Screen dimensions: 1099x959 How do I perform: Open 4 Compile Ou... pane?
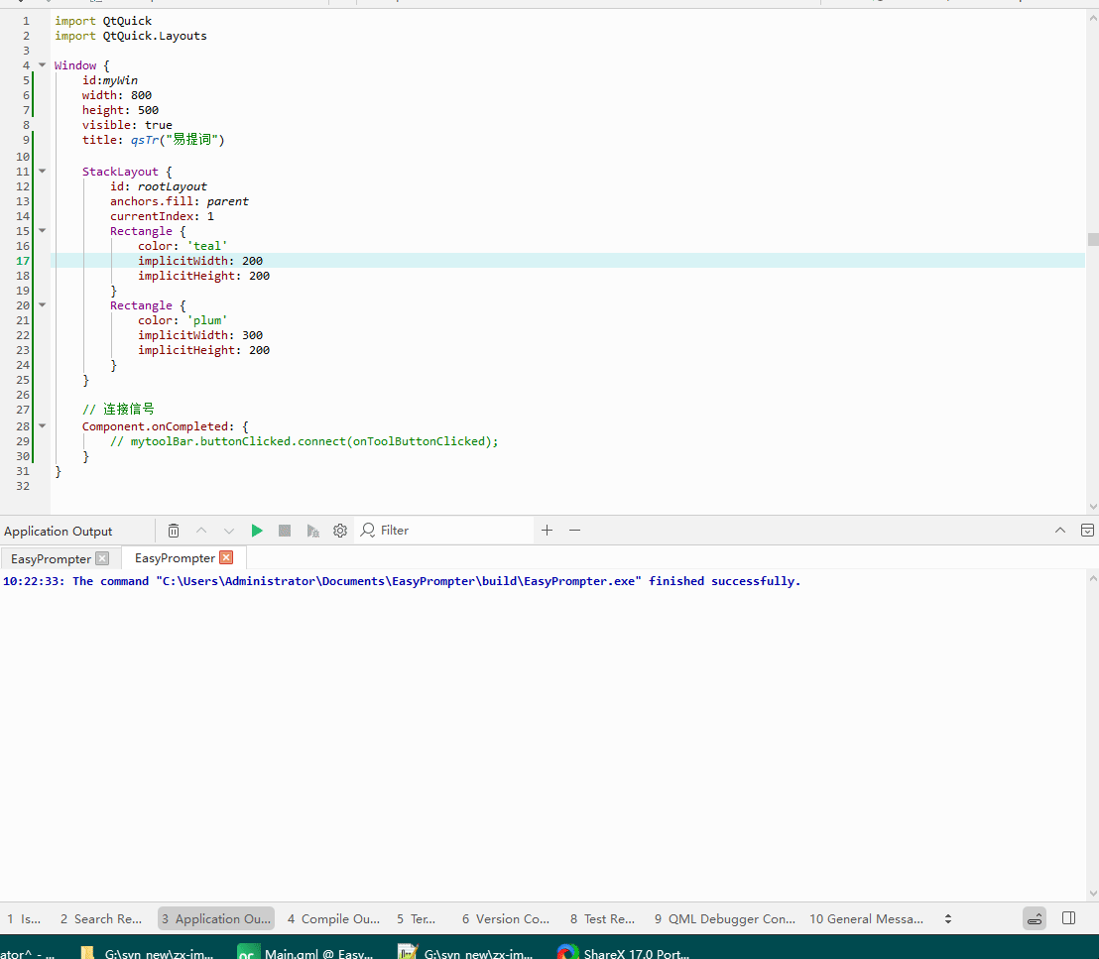click(333, 918)
